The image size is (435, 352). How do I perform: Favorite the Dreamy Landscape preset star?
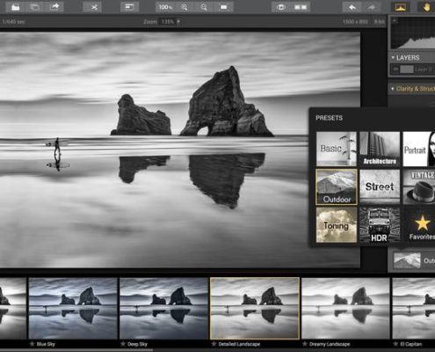[x=305, y=344]
